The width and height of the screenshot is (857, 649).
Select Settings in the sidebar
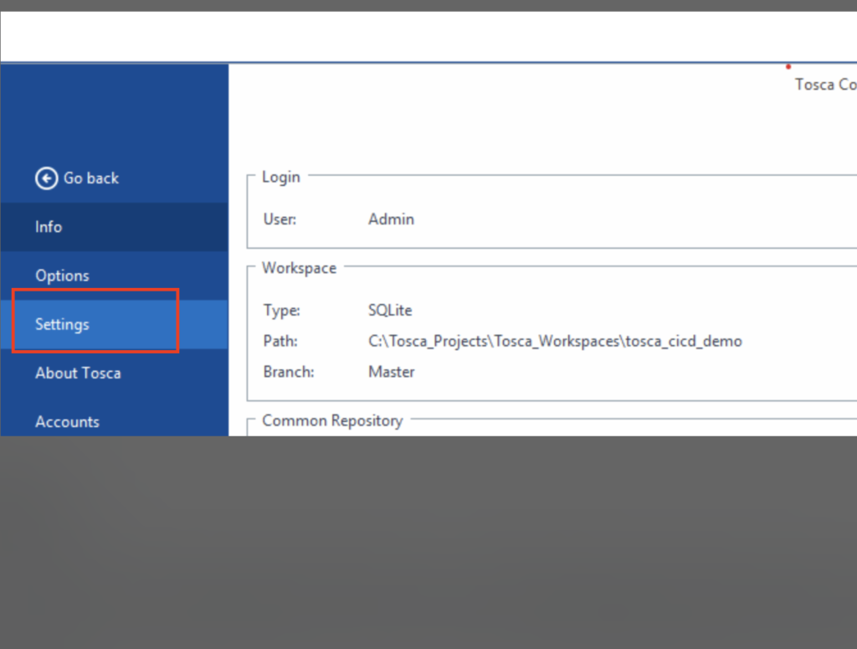114,324
